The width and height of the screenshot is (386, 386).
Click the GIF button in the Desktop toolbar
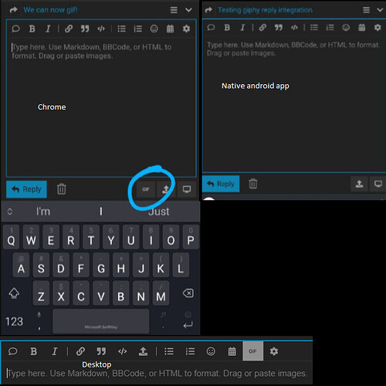tap(252, 351)
